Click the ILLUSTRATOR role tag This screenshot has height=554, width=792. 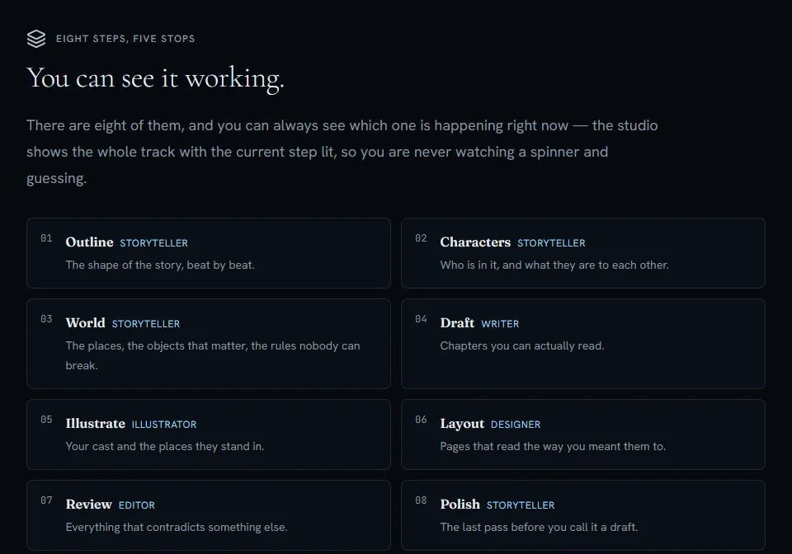click(x=164, y=425)
